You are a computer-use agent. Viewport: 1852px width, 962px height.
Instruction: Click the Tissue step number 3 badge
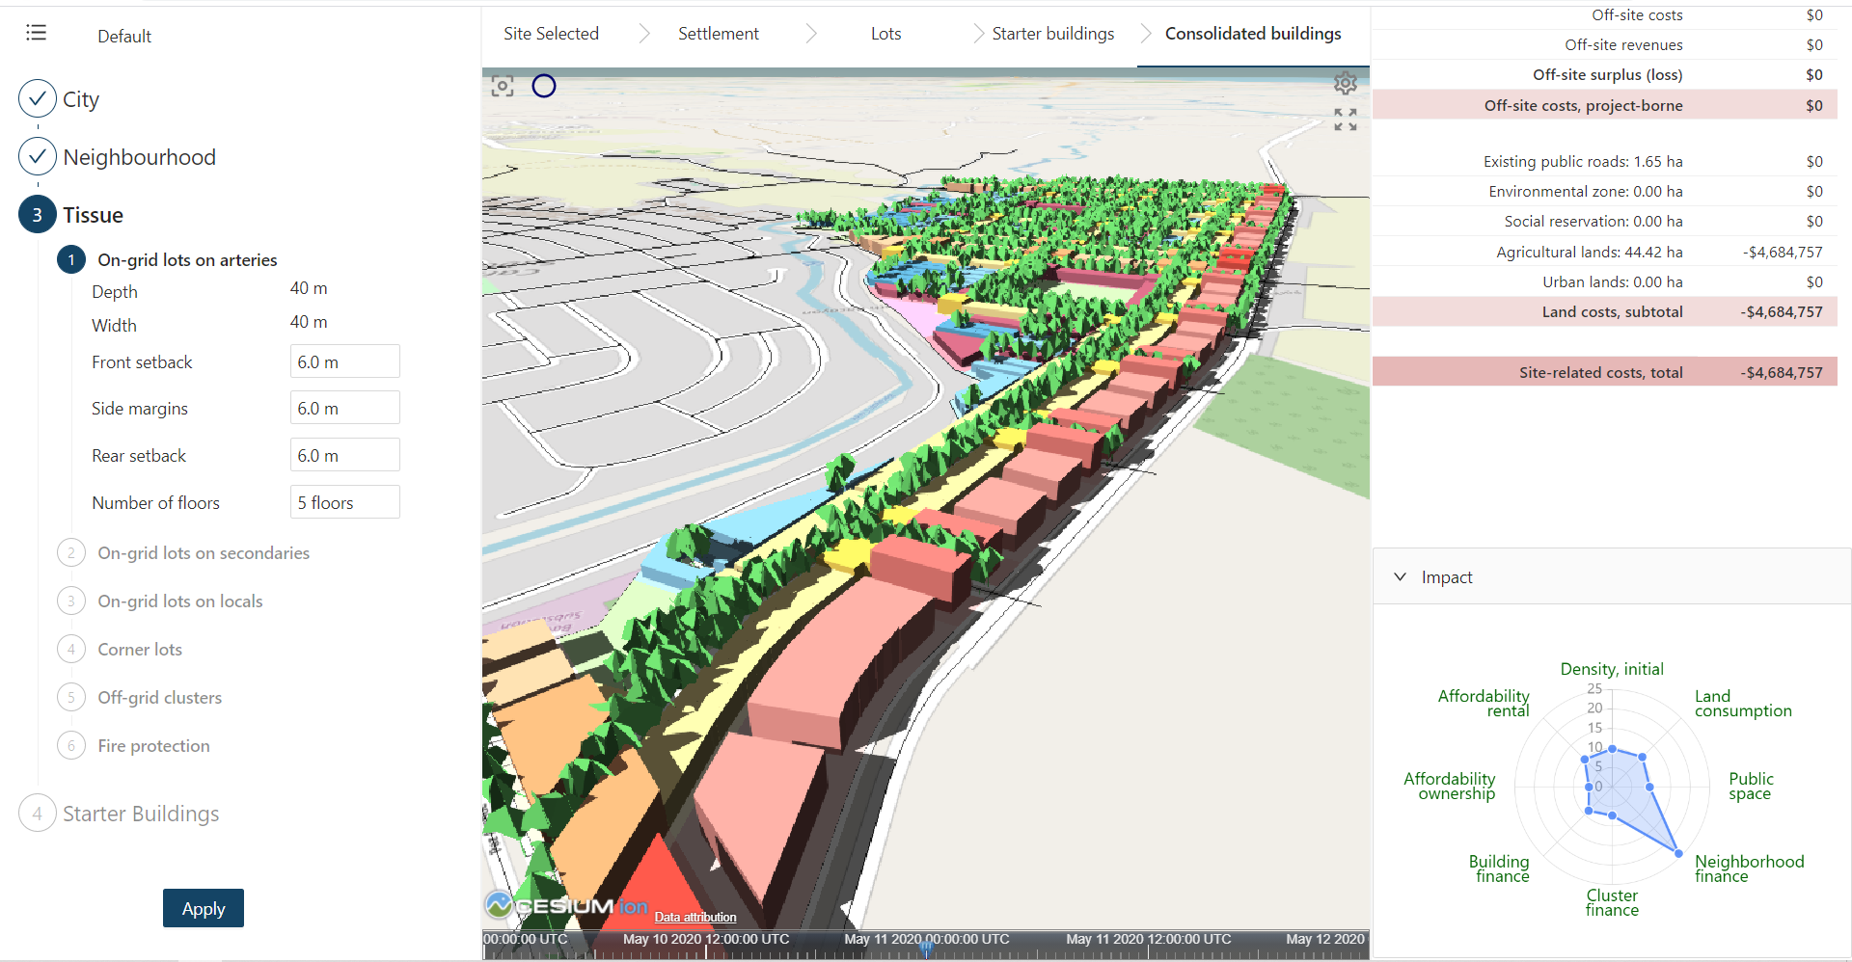click(38, 214)
